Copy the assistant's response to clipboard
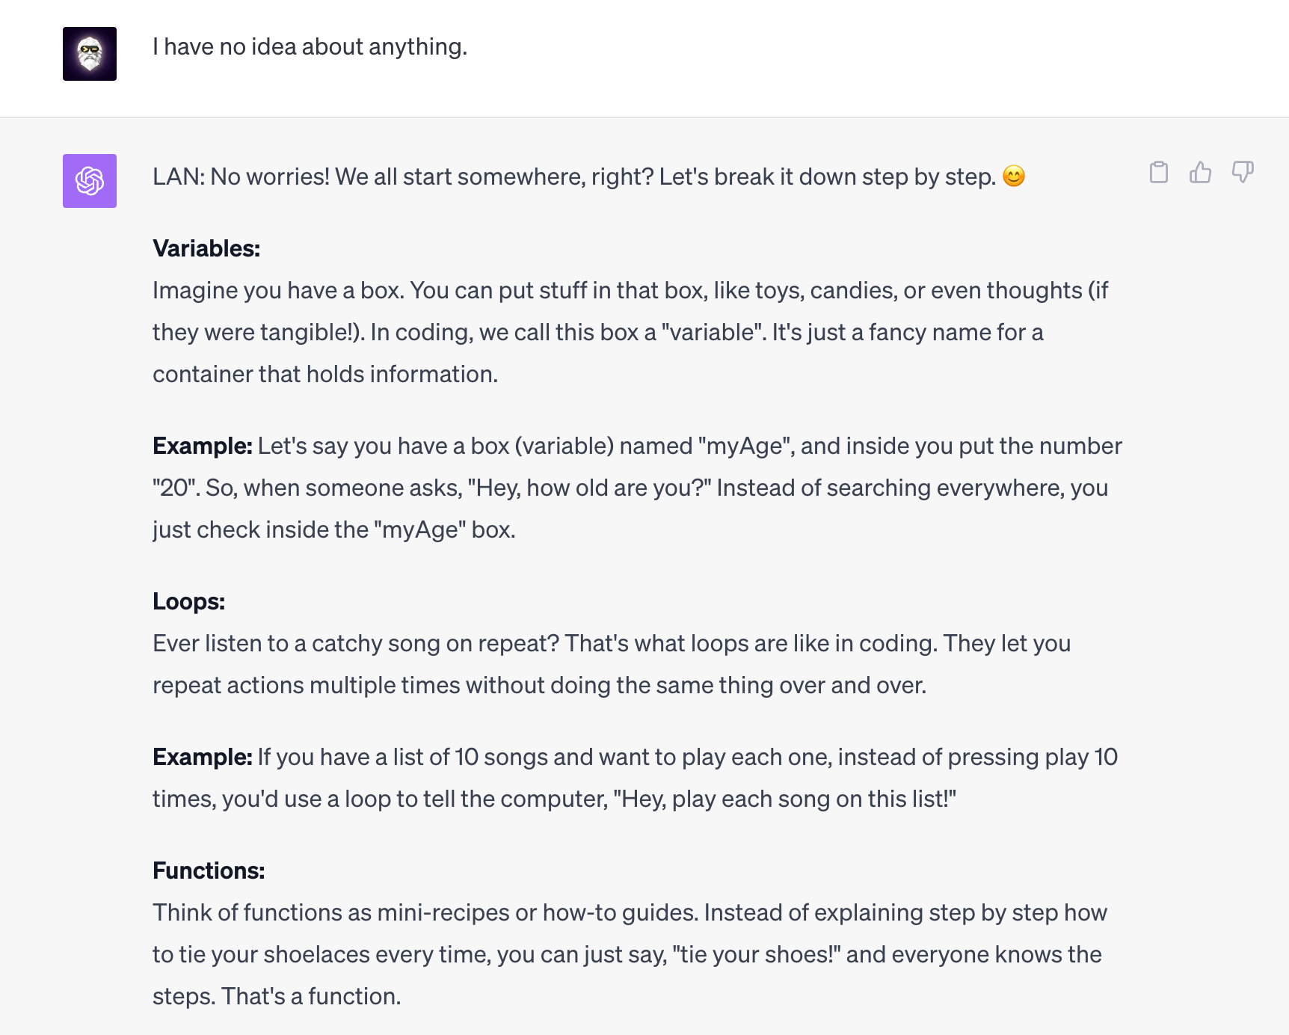 [1160, 172]
